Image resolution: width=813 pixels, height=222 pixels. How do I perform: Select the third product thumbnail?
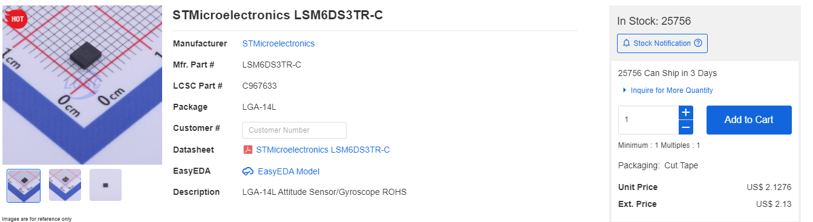pyautogui.click(x=106, y=185)
